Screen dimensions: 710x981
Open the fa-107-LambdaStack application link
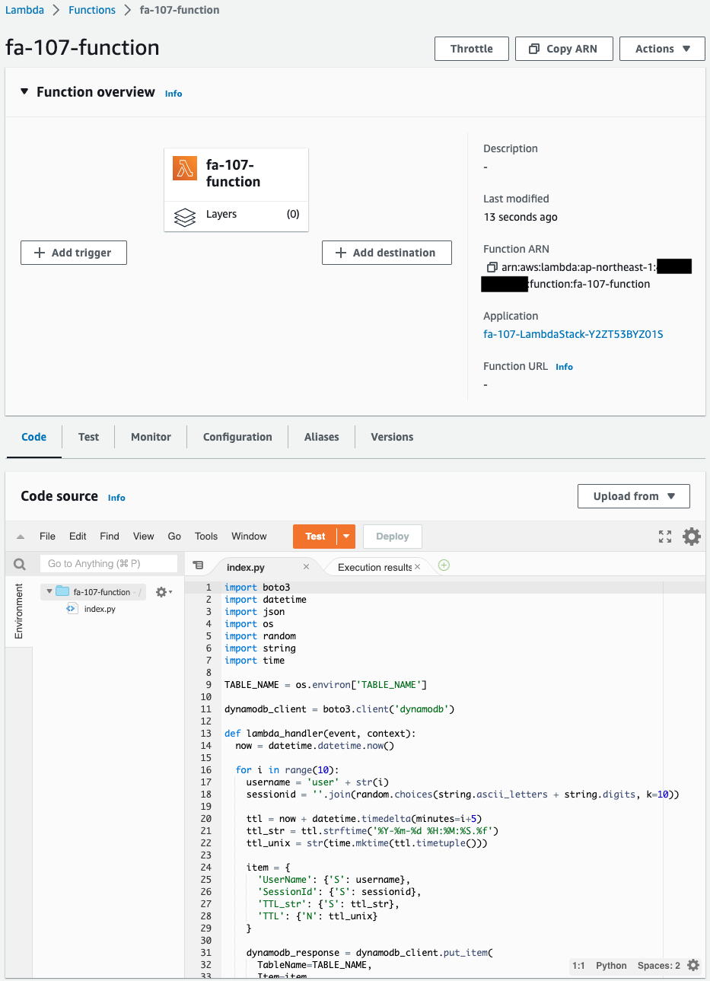(573, 334)
